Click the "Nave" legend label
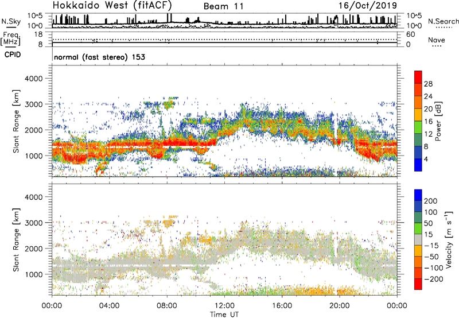The height and width of the screenshot is (318, 459). [436, 40]
